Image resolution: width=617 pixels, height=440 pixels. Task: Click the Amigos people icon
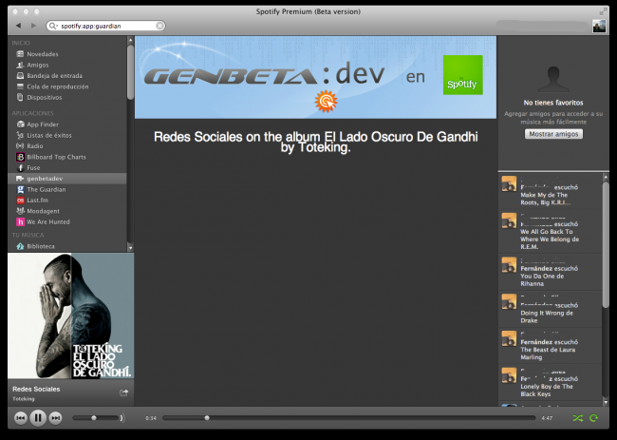click(x=20, y=65)
